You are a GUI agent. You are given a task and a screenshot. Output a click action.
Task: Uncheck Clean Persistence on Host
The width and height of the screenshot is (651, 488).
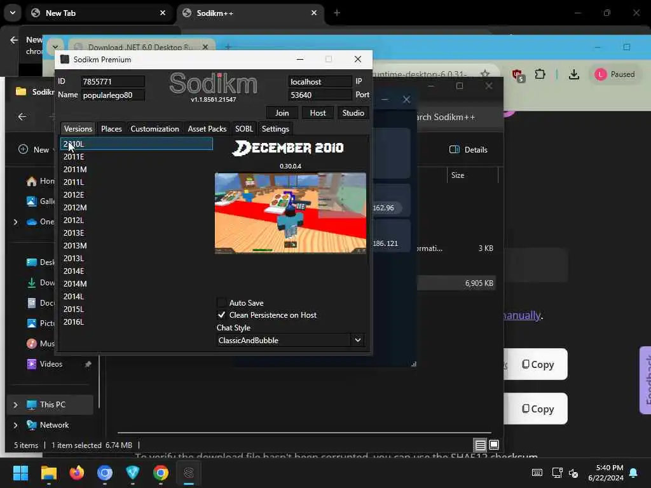pyautogui.click(x=222, y=315)
